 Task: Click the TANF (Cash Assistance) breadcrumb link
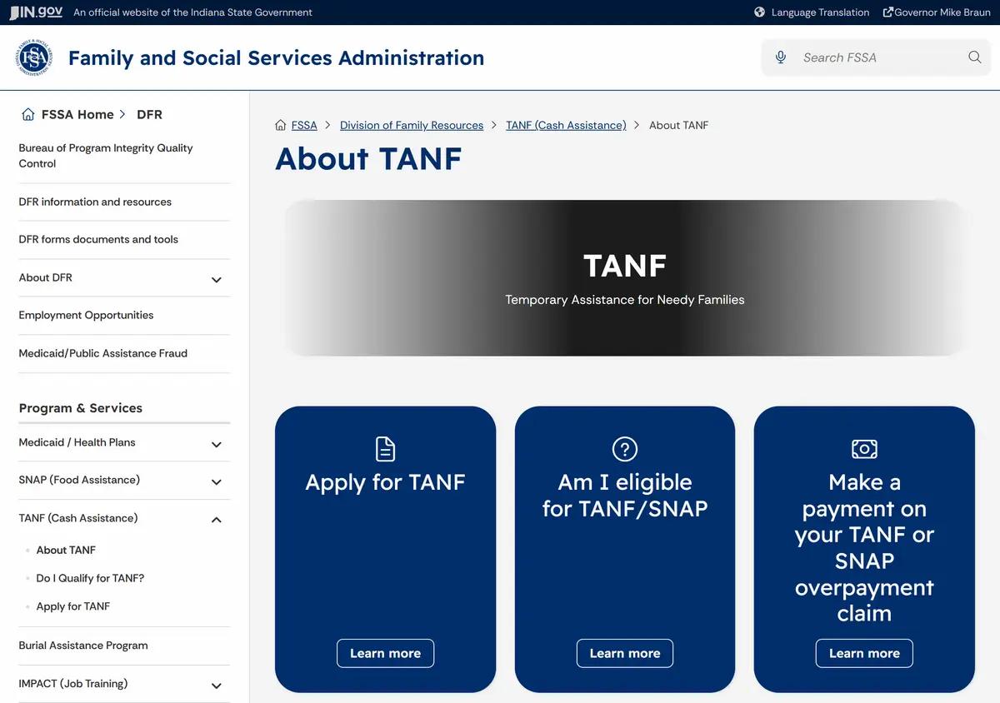tap(566, 125)
